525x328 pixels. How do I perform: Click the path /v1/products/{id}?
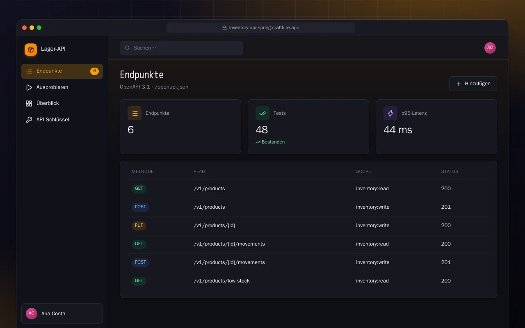point(215,226)
